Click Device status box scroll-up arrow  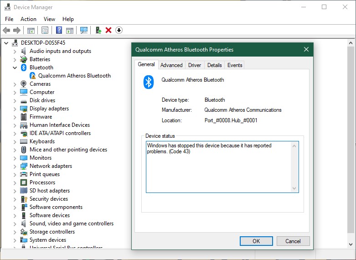(294, 146)
